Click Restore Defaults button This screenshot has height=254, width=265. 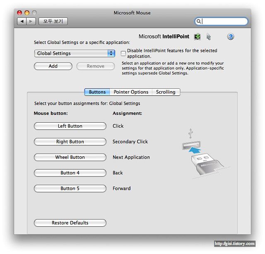click(x=70, y=223)
